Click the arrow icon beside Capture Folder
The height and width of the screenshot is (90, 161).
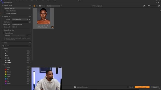tap(30, 19)
